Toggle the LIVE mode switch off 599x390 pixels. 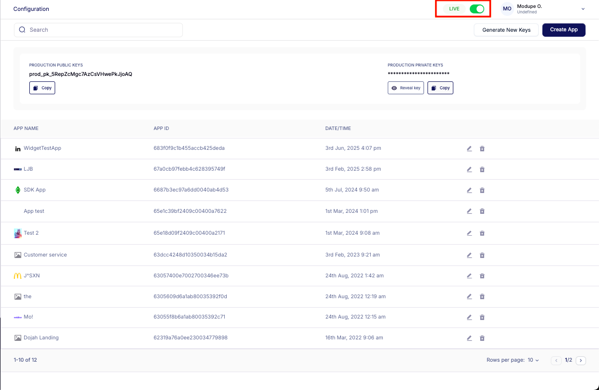coord(476,9)
